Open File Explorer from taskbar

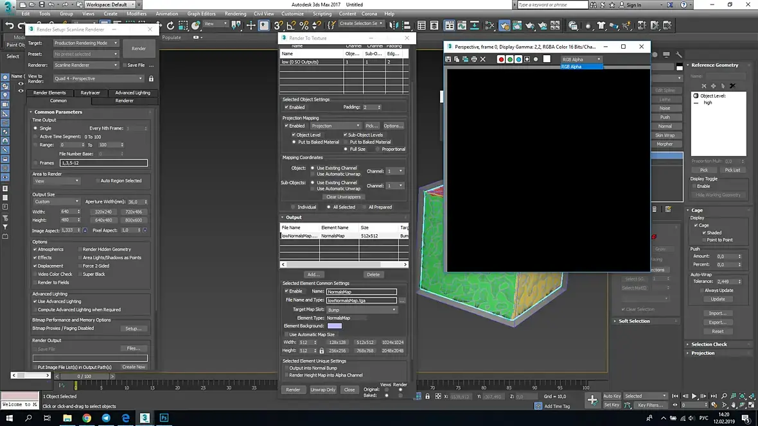(67, 418)
